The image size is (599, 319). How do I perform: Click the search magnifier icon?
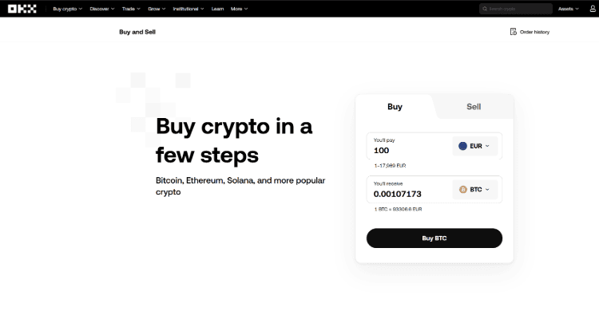click(485, 9)
